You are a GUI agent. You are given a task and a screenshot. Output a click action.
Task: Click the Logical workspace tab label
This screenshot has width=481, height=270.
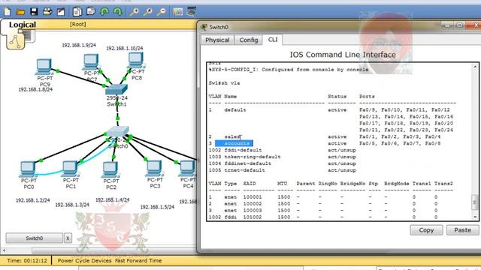23,25
